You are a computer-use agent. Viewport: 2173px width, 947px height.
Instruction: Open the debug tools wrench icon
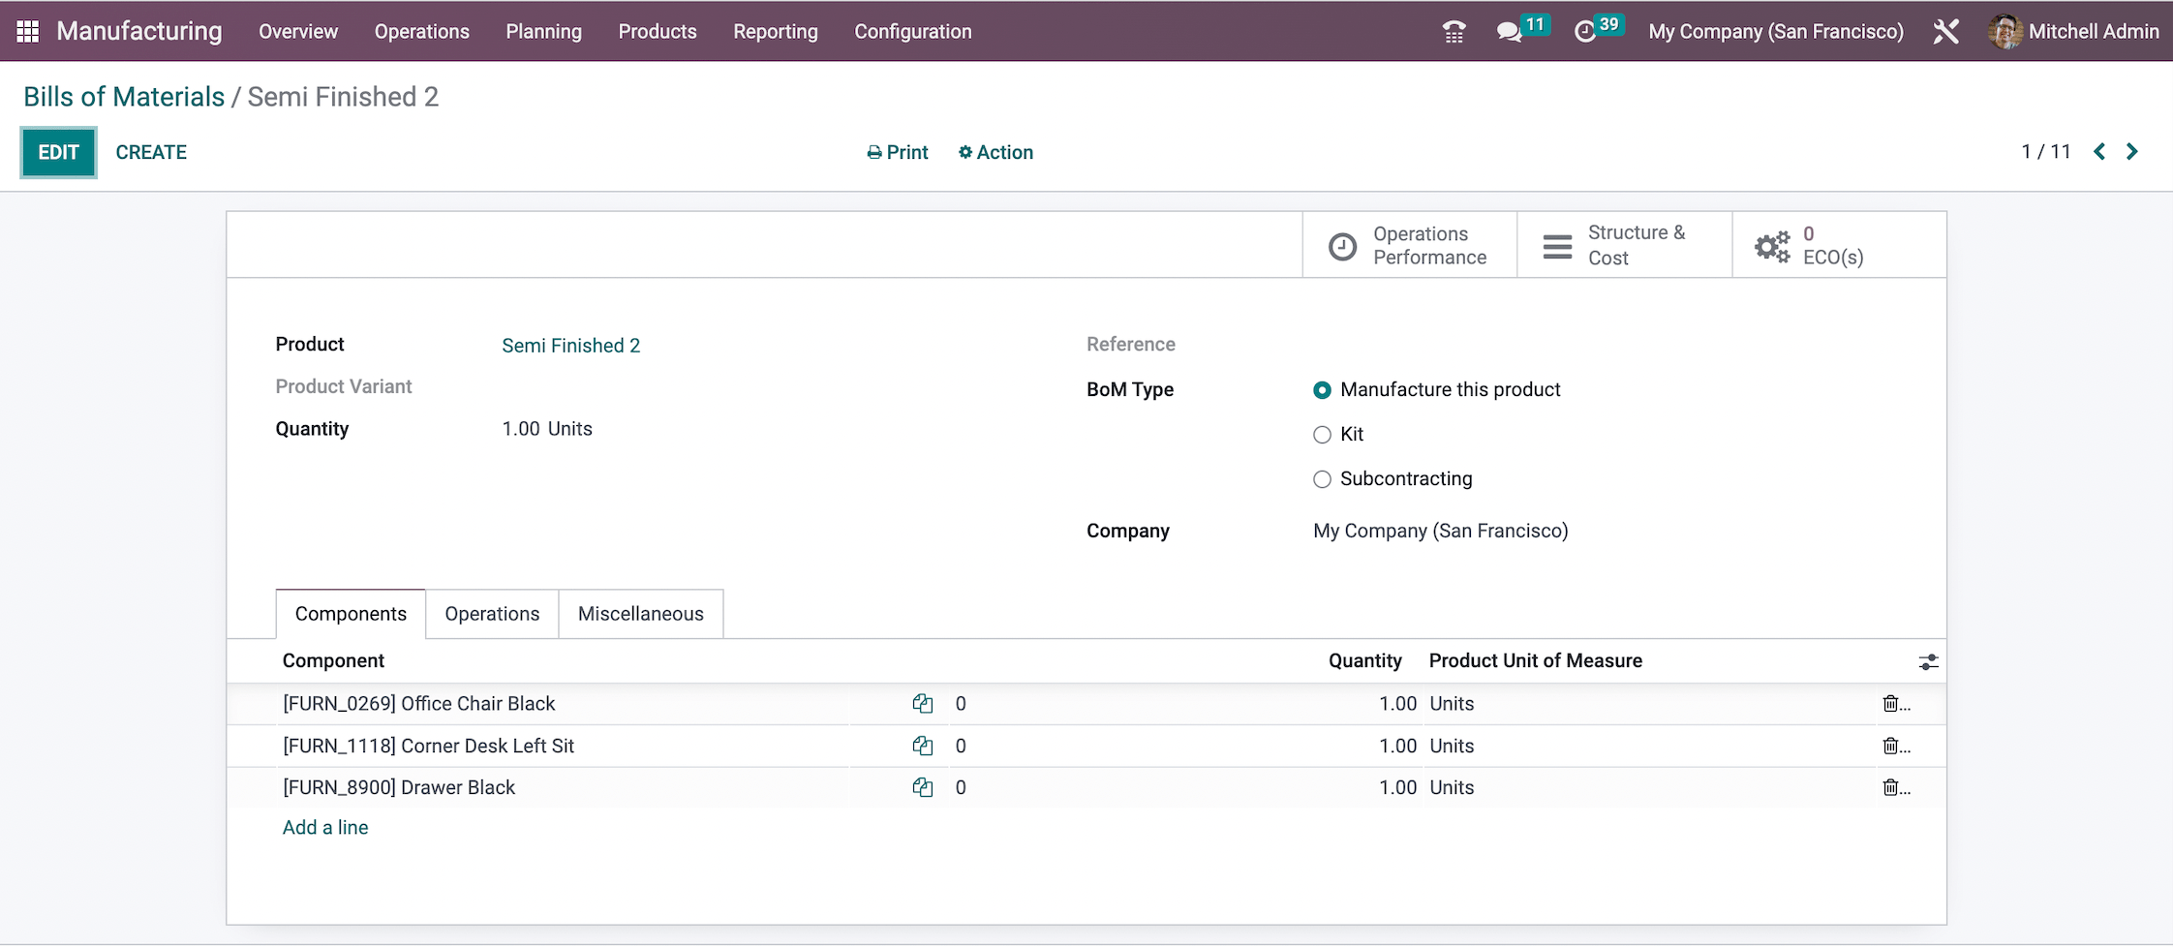[1945, 32]
